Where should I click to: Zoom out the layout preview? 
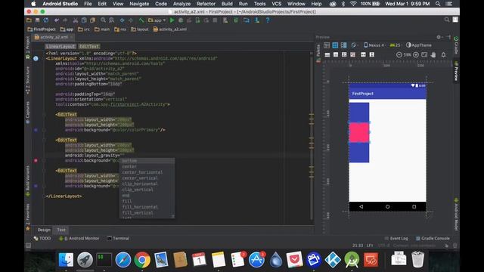point(399,55)
